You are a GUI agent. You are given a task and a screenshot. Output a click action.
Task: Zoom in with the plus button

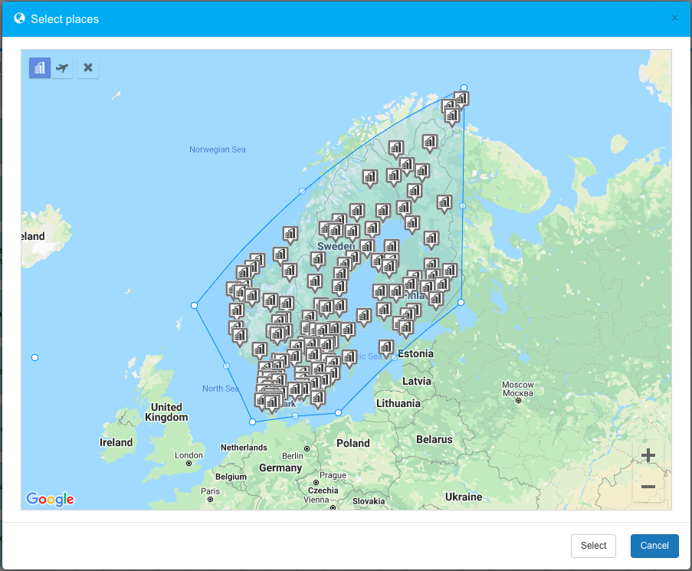coord(648,456)
